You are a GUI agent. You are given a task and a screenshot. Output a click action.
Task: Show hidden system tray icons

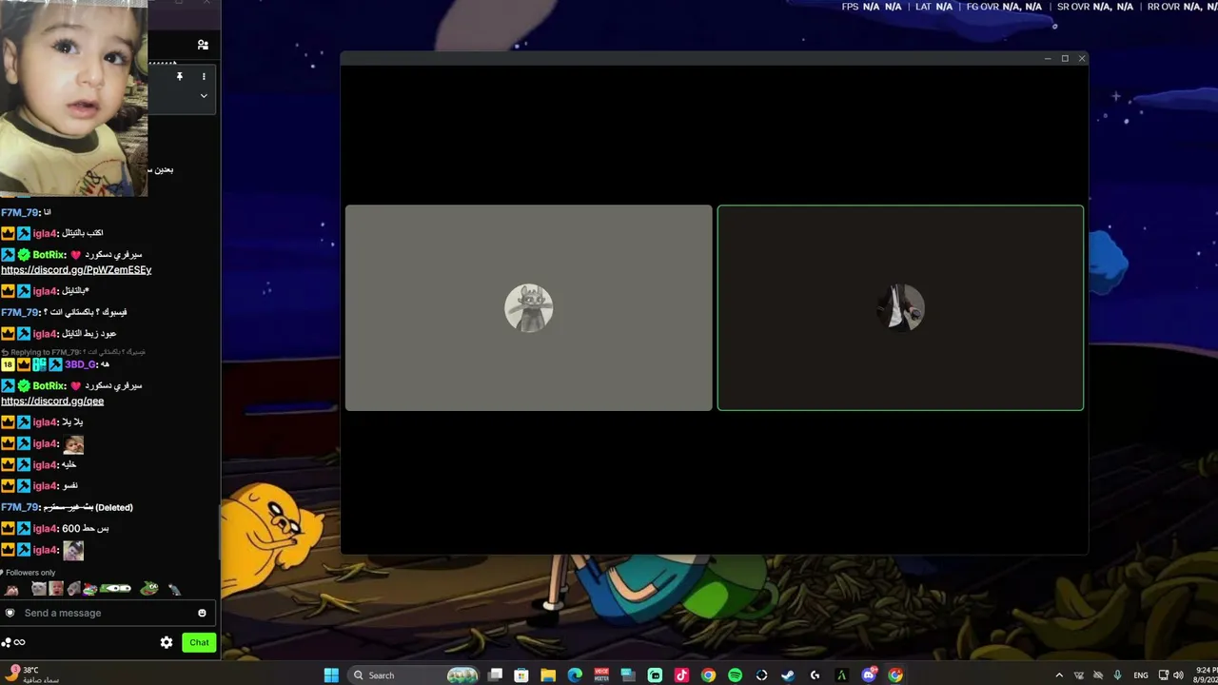1059,675
